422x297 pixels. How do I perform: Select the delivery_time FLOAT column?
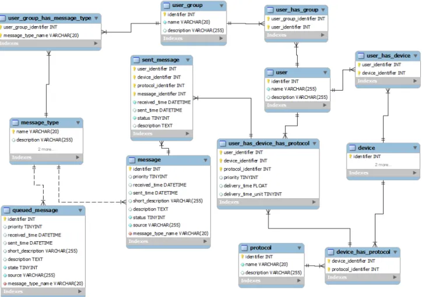tap(243, 185)
